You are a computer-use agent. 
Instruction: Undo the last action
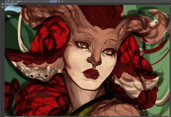(x=25, y=2)
